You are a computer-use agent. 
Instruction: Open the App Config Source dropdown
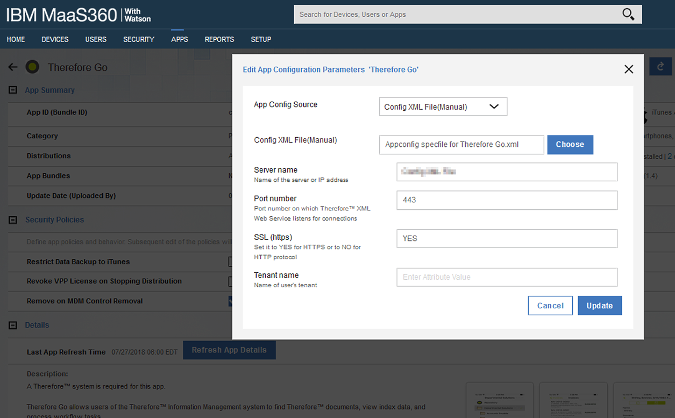[x=443, y=107]
